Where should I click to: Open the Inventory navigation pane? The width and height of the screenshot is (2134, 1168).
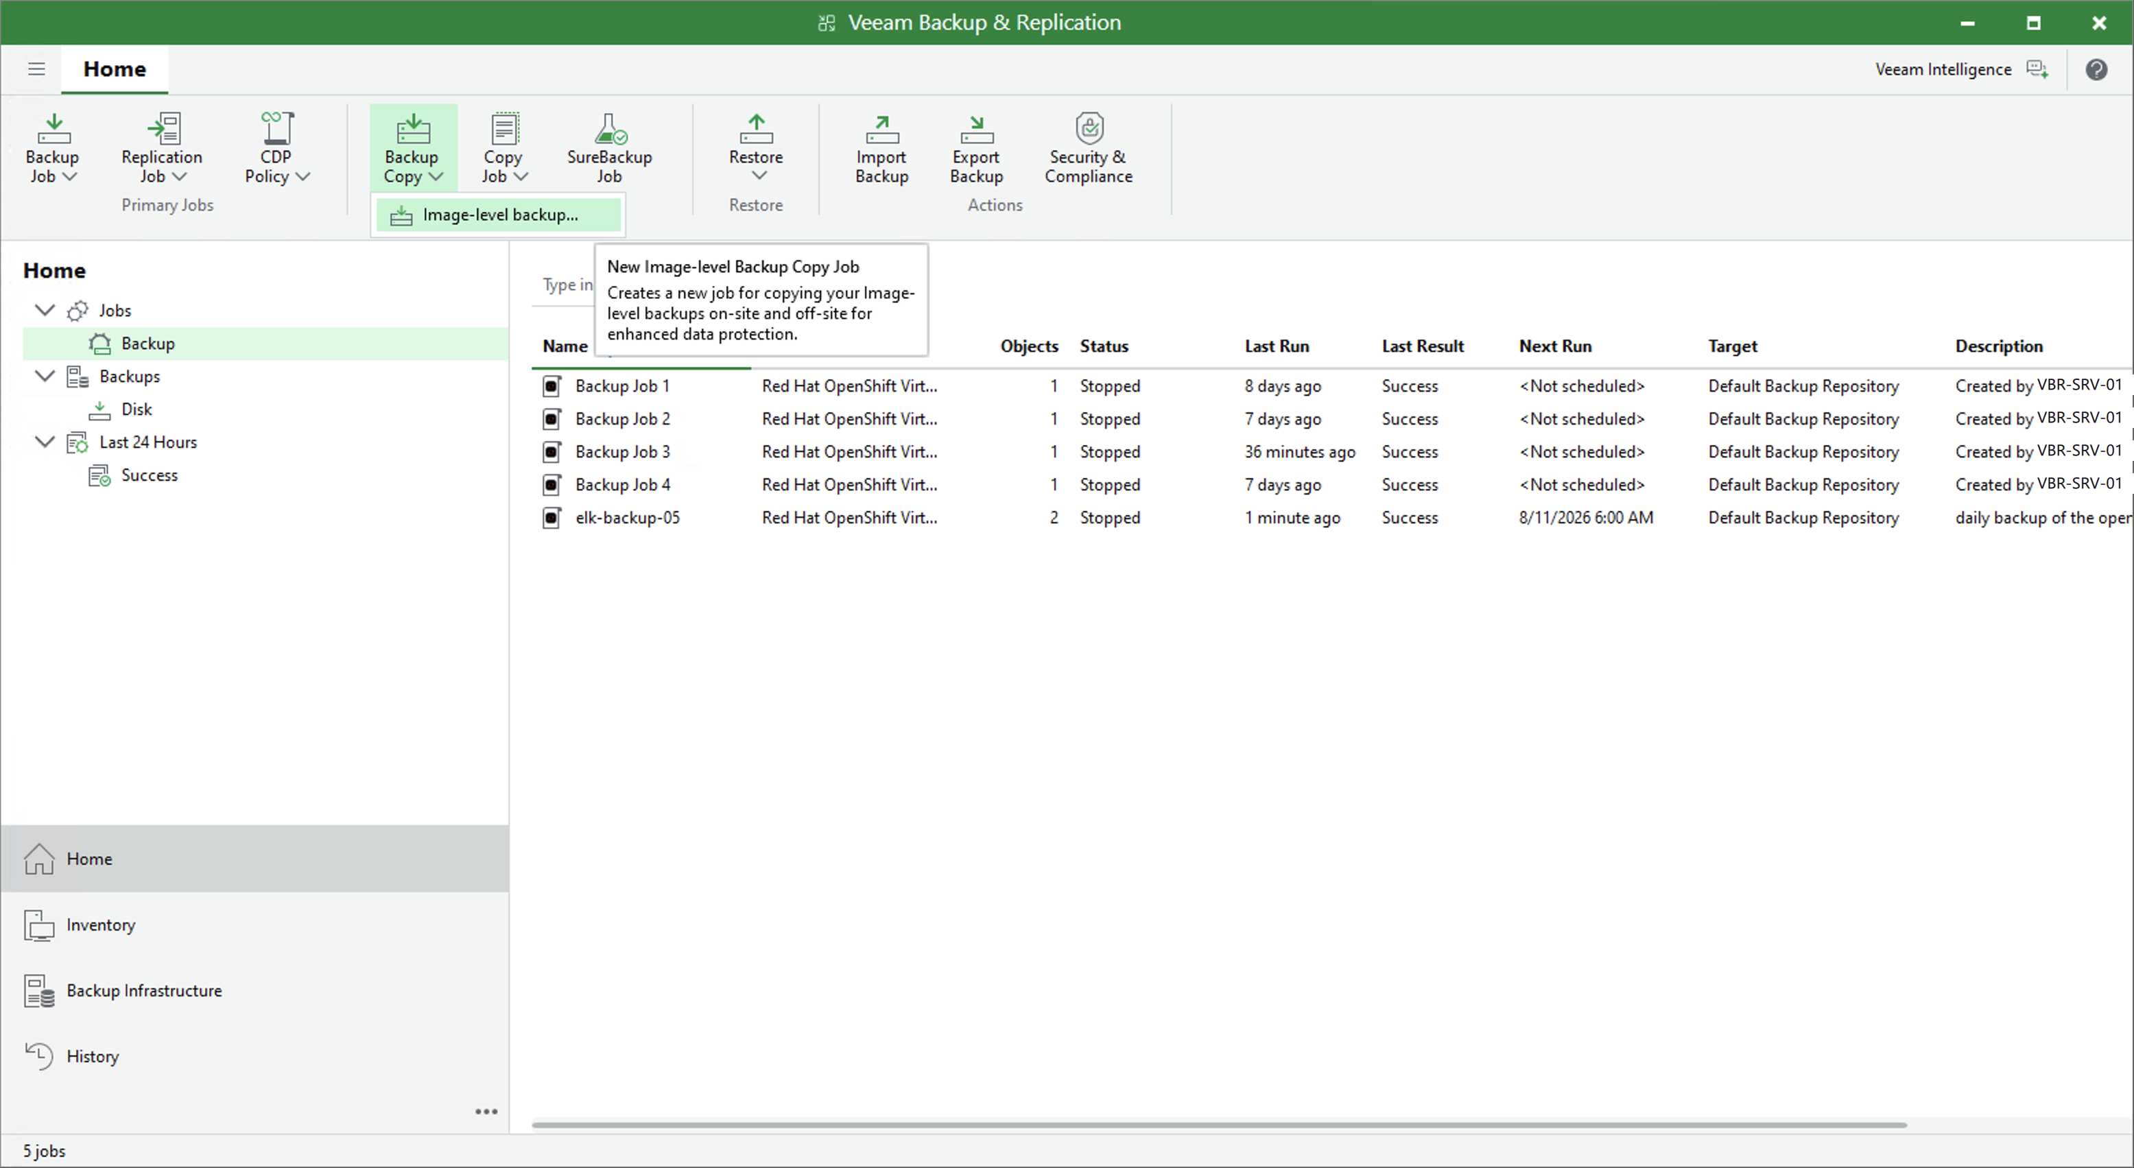click(x=254, y=925)
